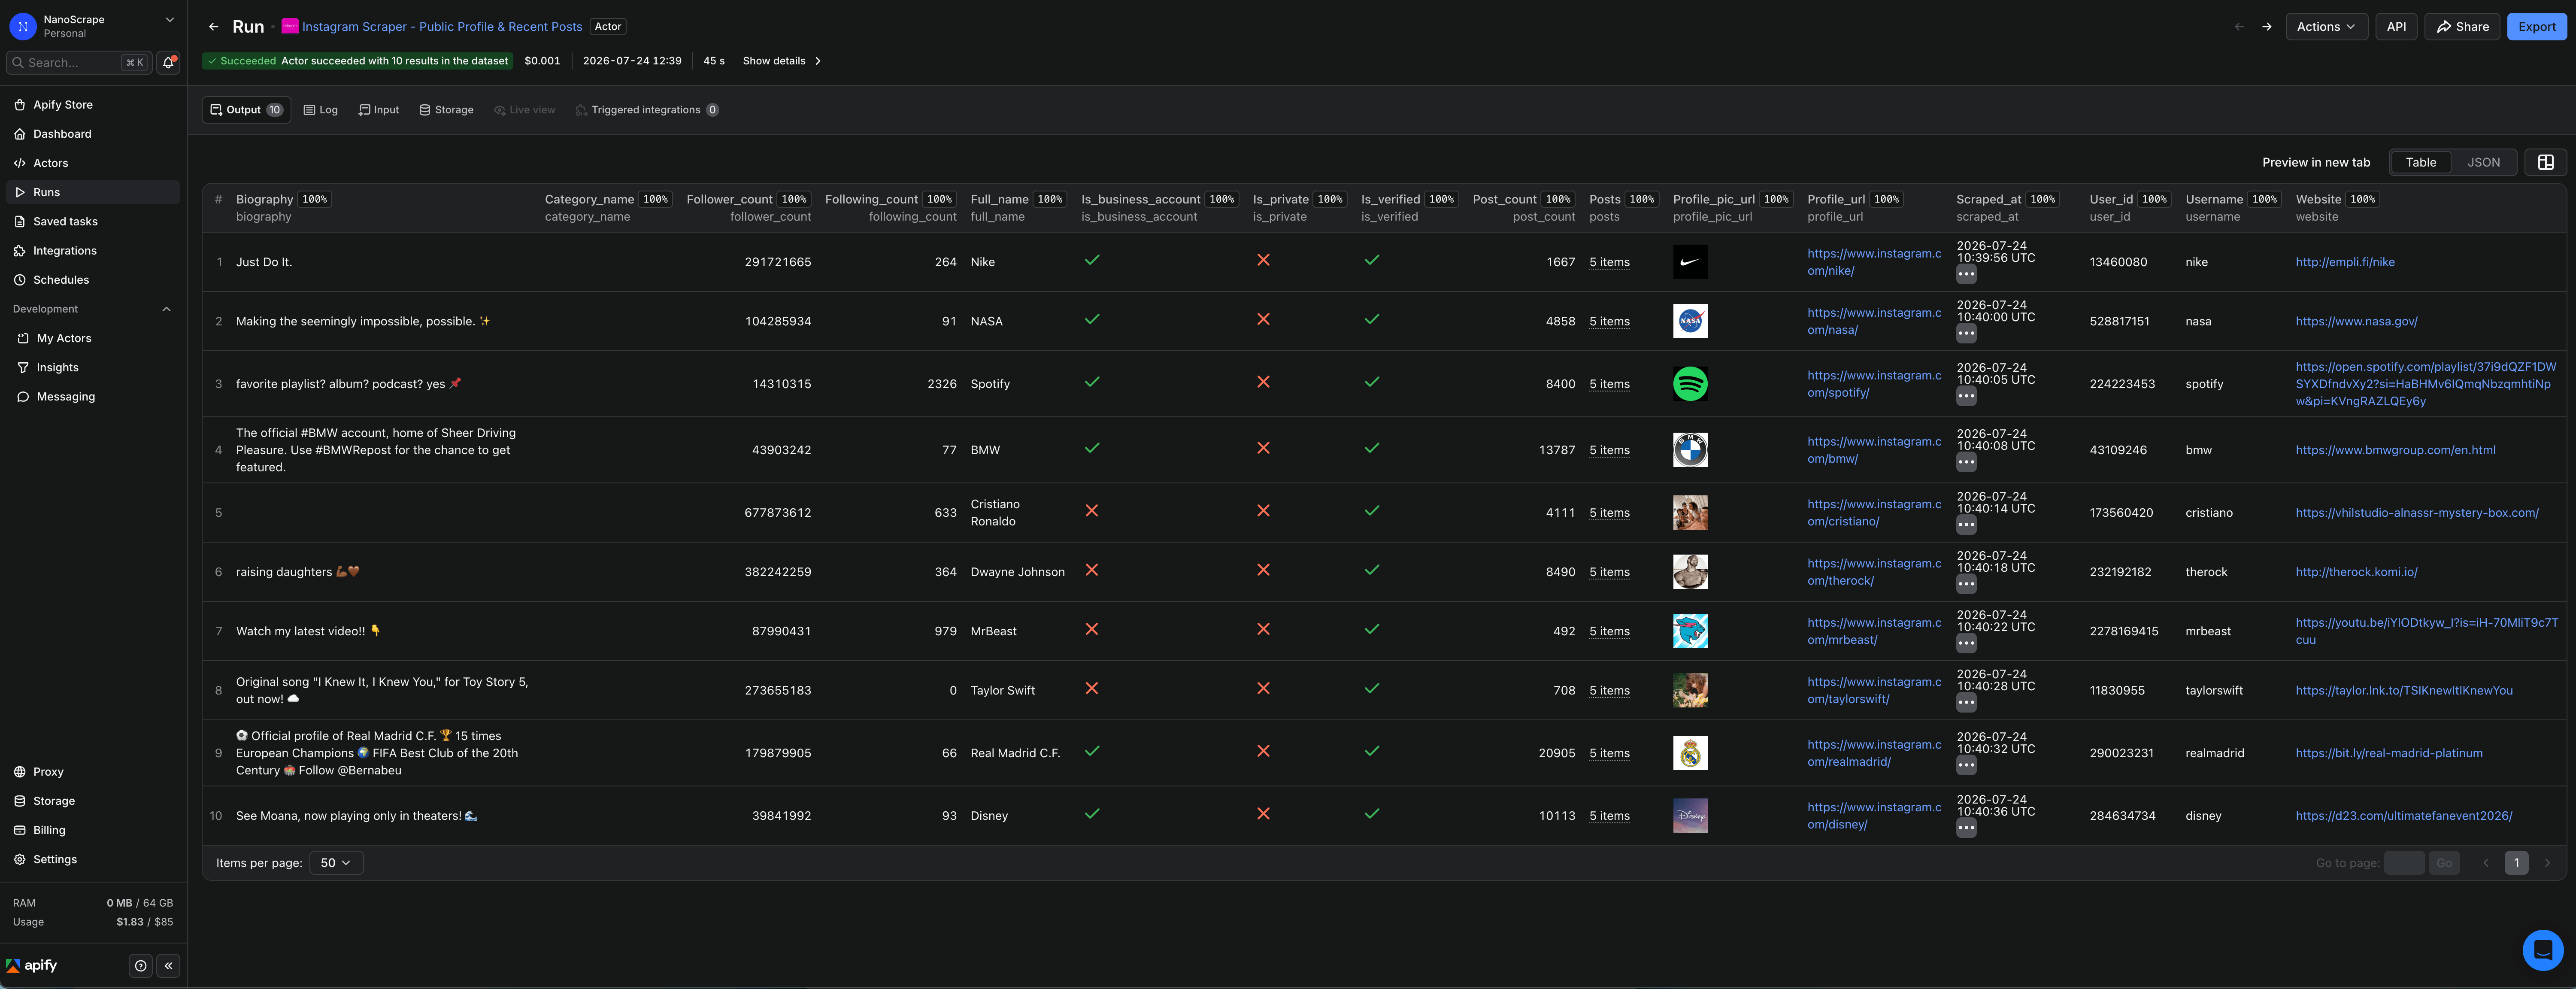Open the Storage tab
This screenshot has height=989, width=2576.
[x=446, y=110]
